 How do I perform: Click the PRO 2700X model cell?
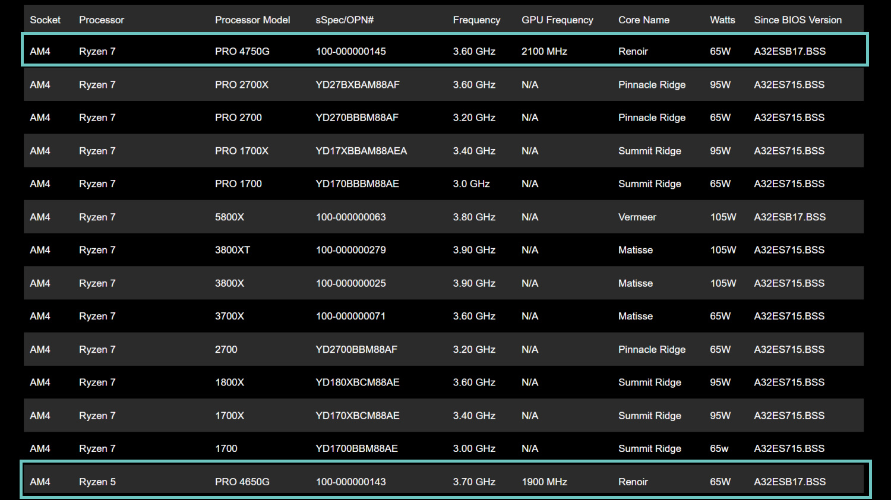tap(242, 84)
